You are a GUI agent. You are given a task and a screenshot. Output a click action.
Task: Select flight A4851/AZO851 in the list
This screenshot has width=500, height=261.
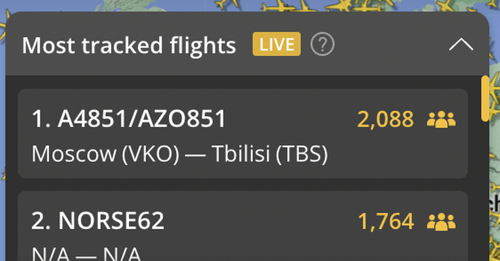129,120
